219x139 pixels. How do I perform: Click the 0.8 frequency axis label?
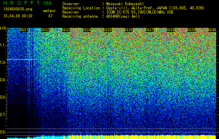(3, 97)
